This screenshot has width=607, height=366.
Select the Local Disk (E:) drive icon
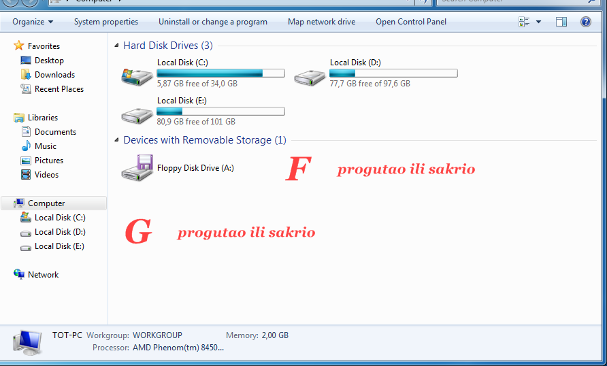coord(137,115)
